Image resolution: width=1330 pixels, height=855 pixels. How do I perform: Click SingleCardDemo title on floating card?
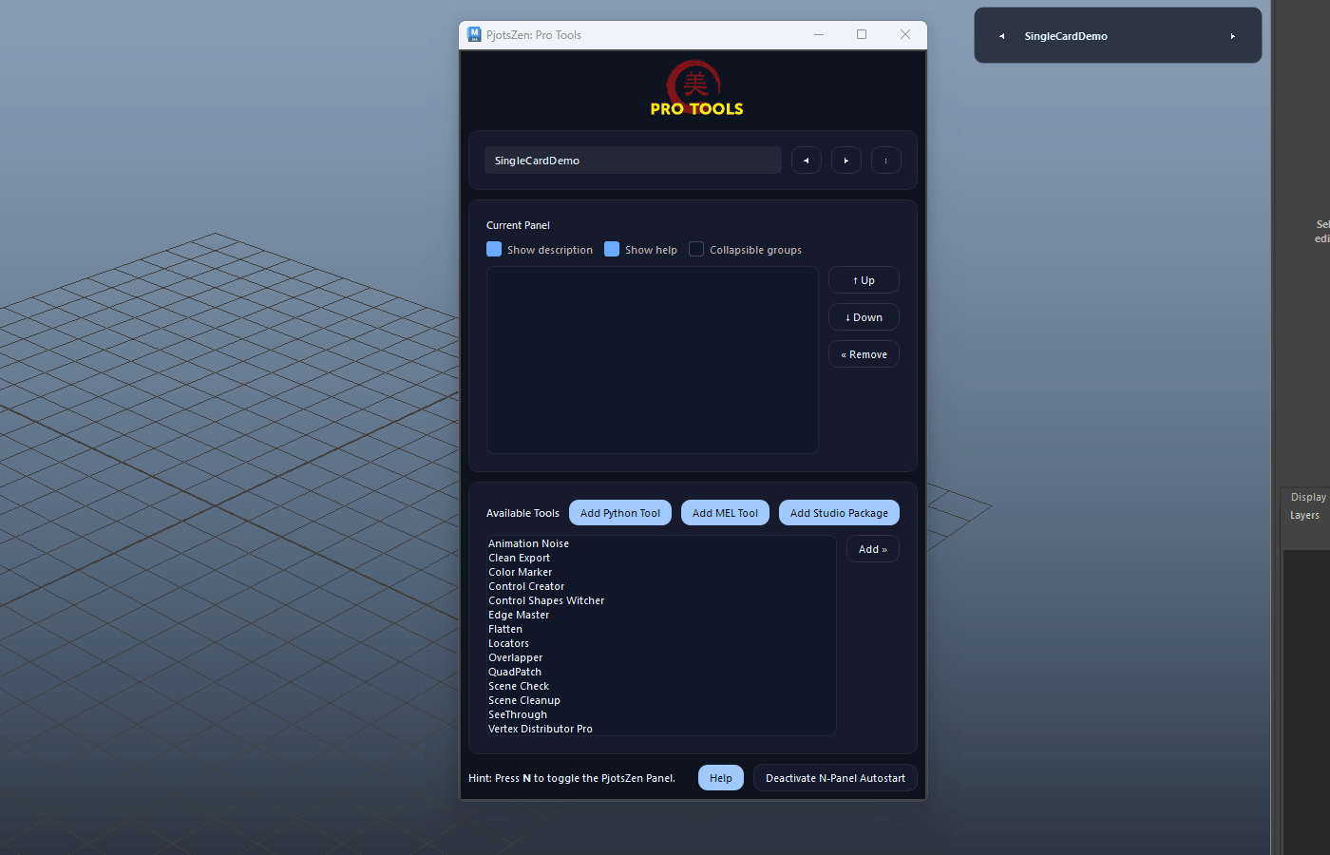[x=1066, y=36]
